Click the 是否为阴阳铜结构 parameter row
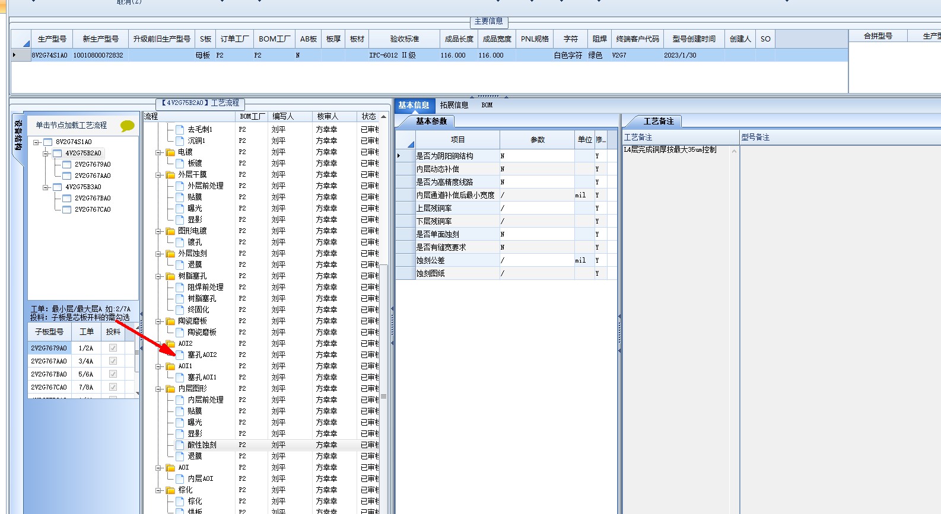This screenshot has width=941, height=514. pos(506,156)
